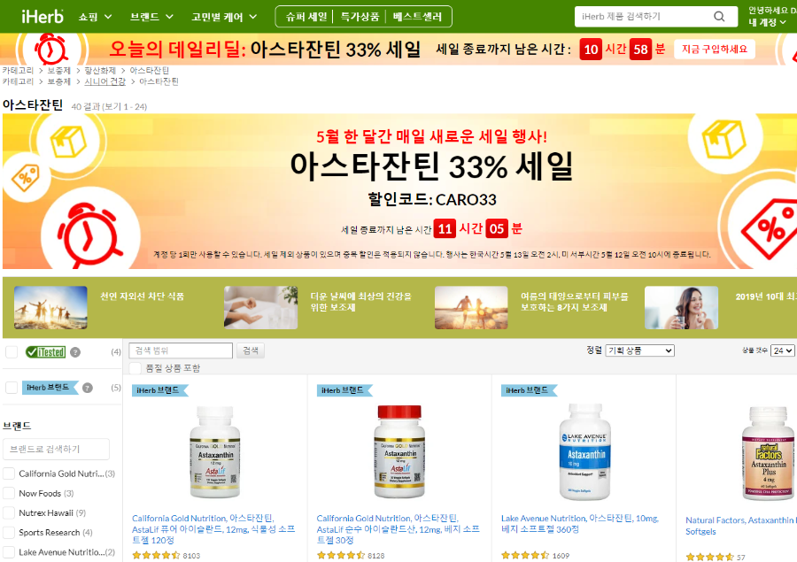Click the iHerb 브랜드 tag on the first product

pos(159,390)
